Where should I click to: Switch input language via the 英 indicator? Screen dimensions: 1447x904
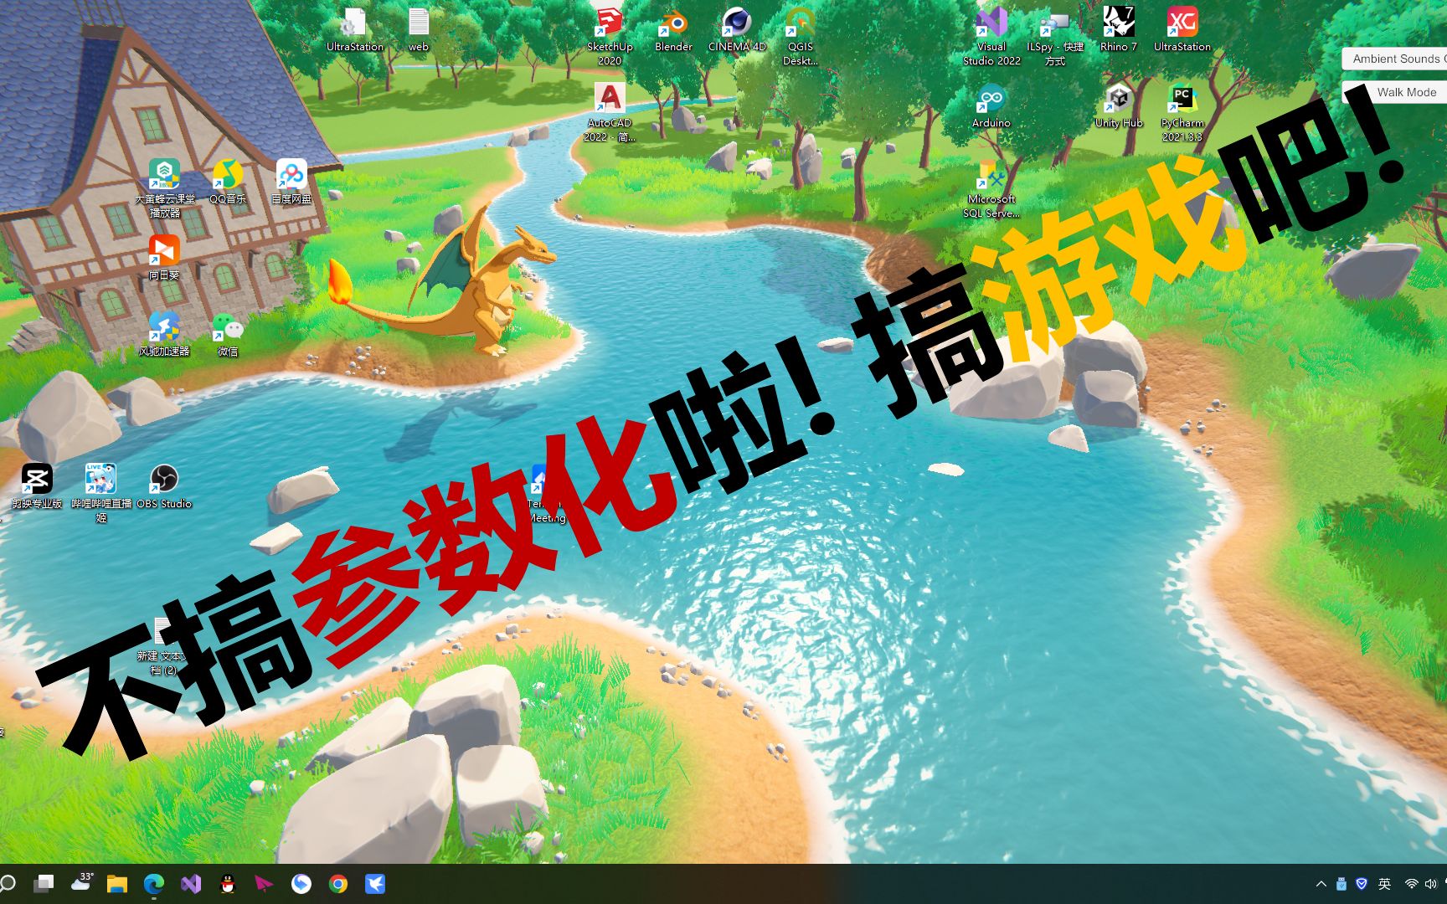point(1386,883)
